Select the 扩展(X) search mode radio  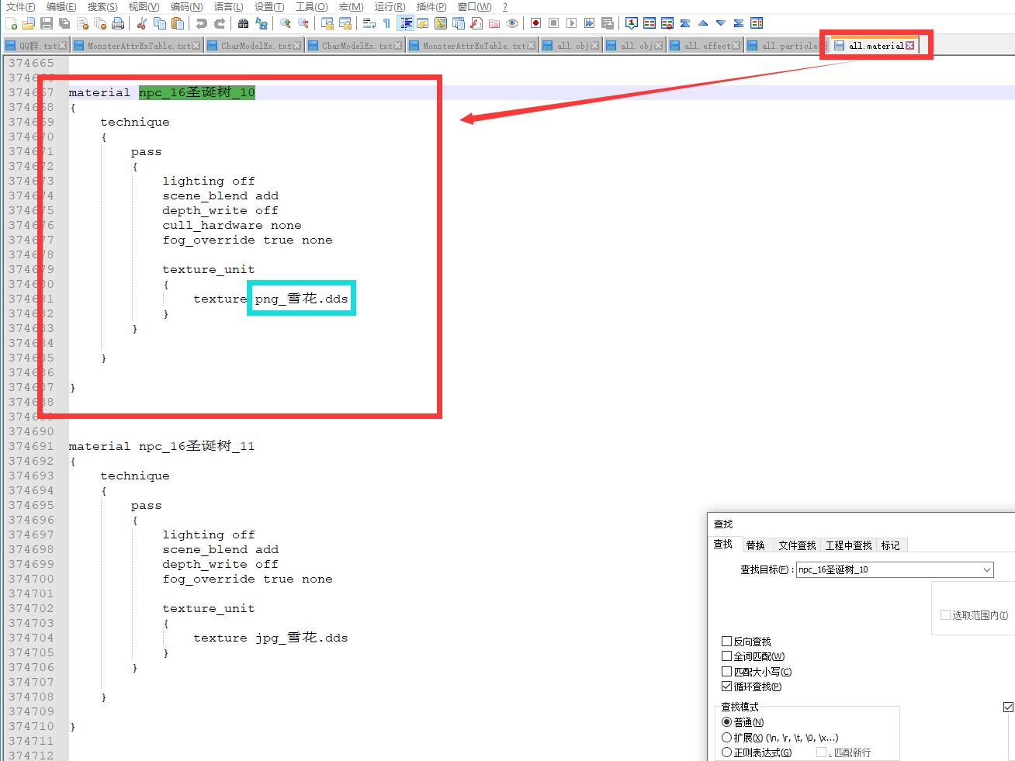click(727, 738)
